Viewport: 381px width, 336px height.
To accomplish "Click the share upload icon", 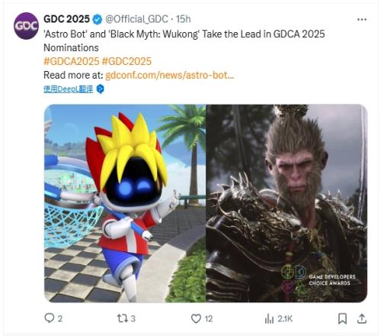I will (362, 318).
